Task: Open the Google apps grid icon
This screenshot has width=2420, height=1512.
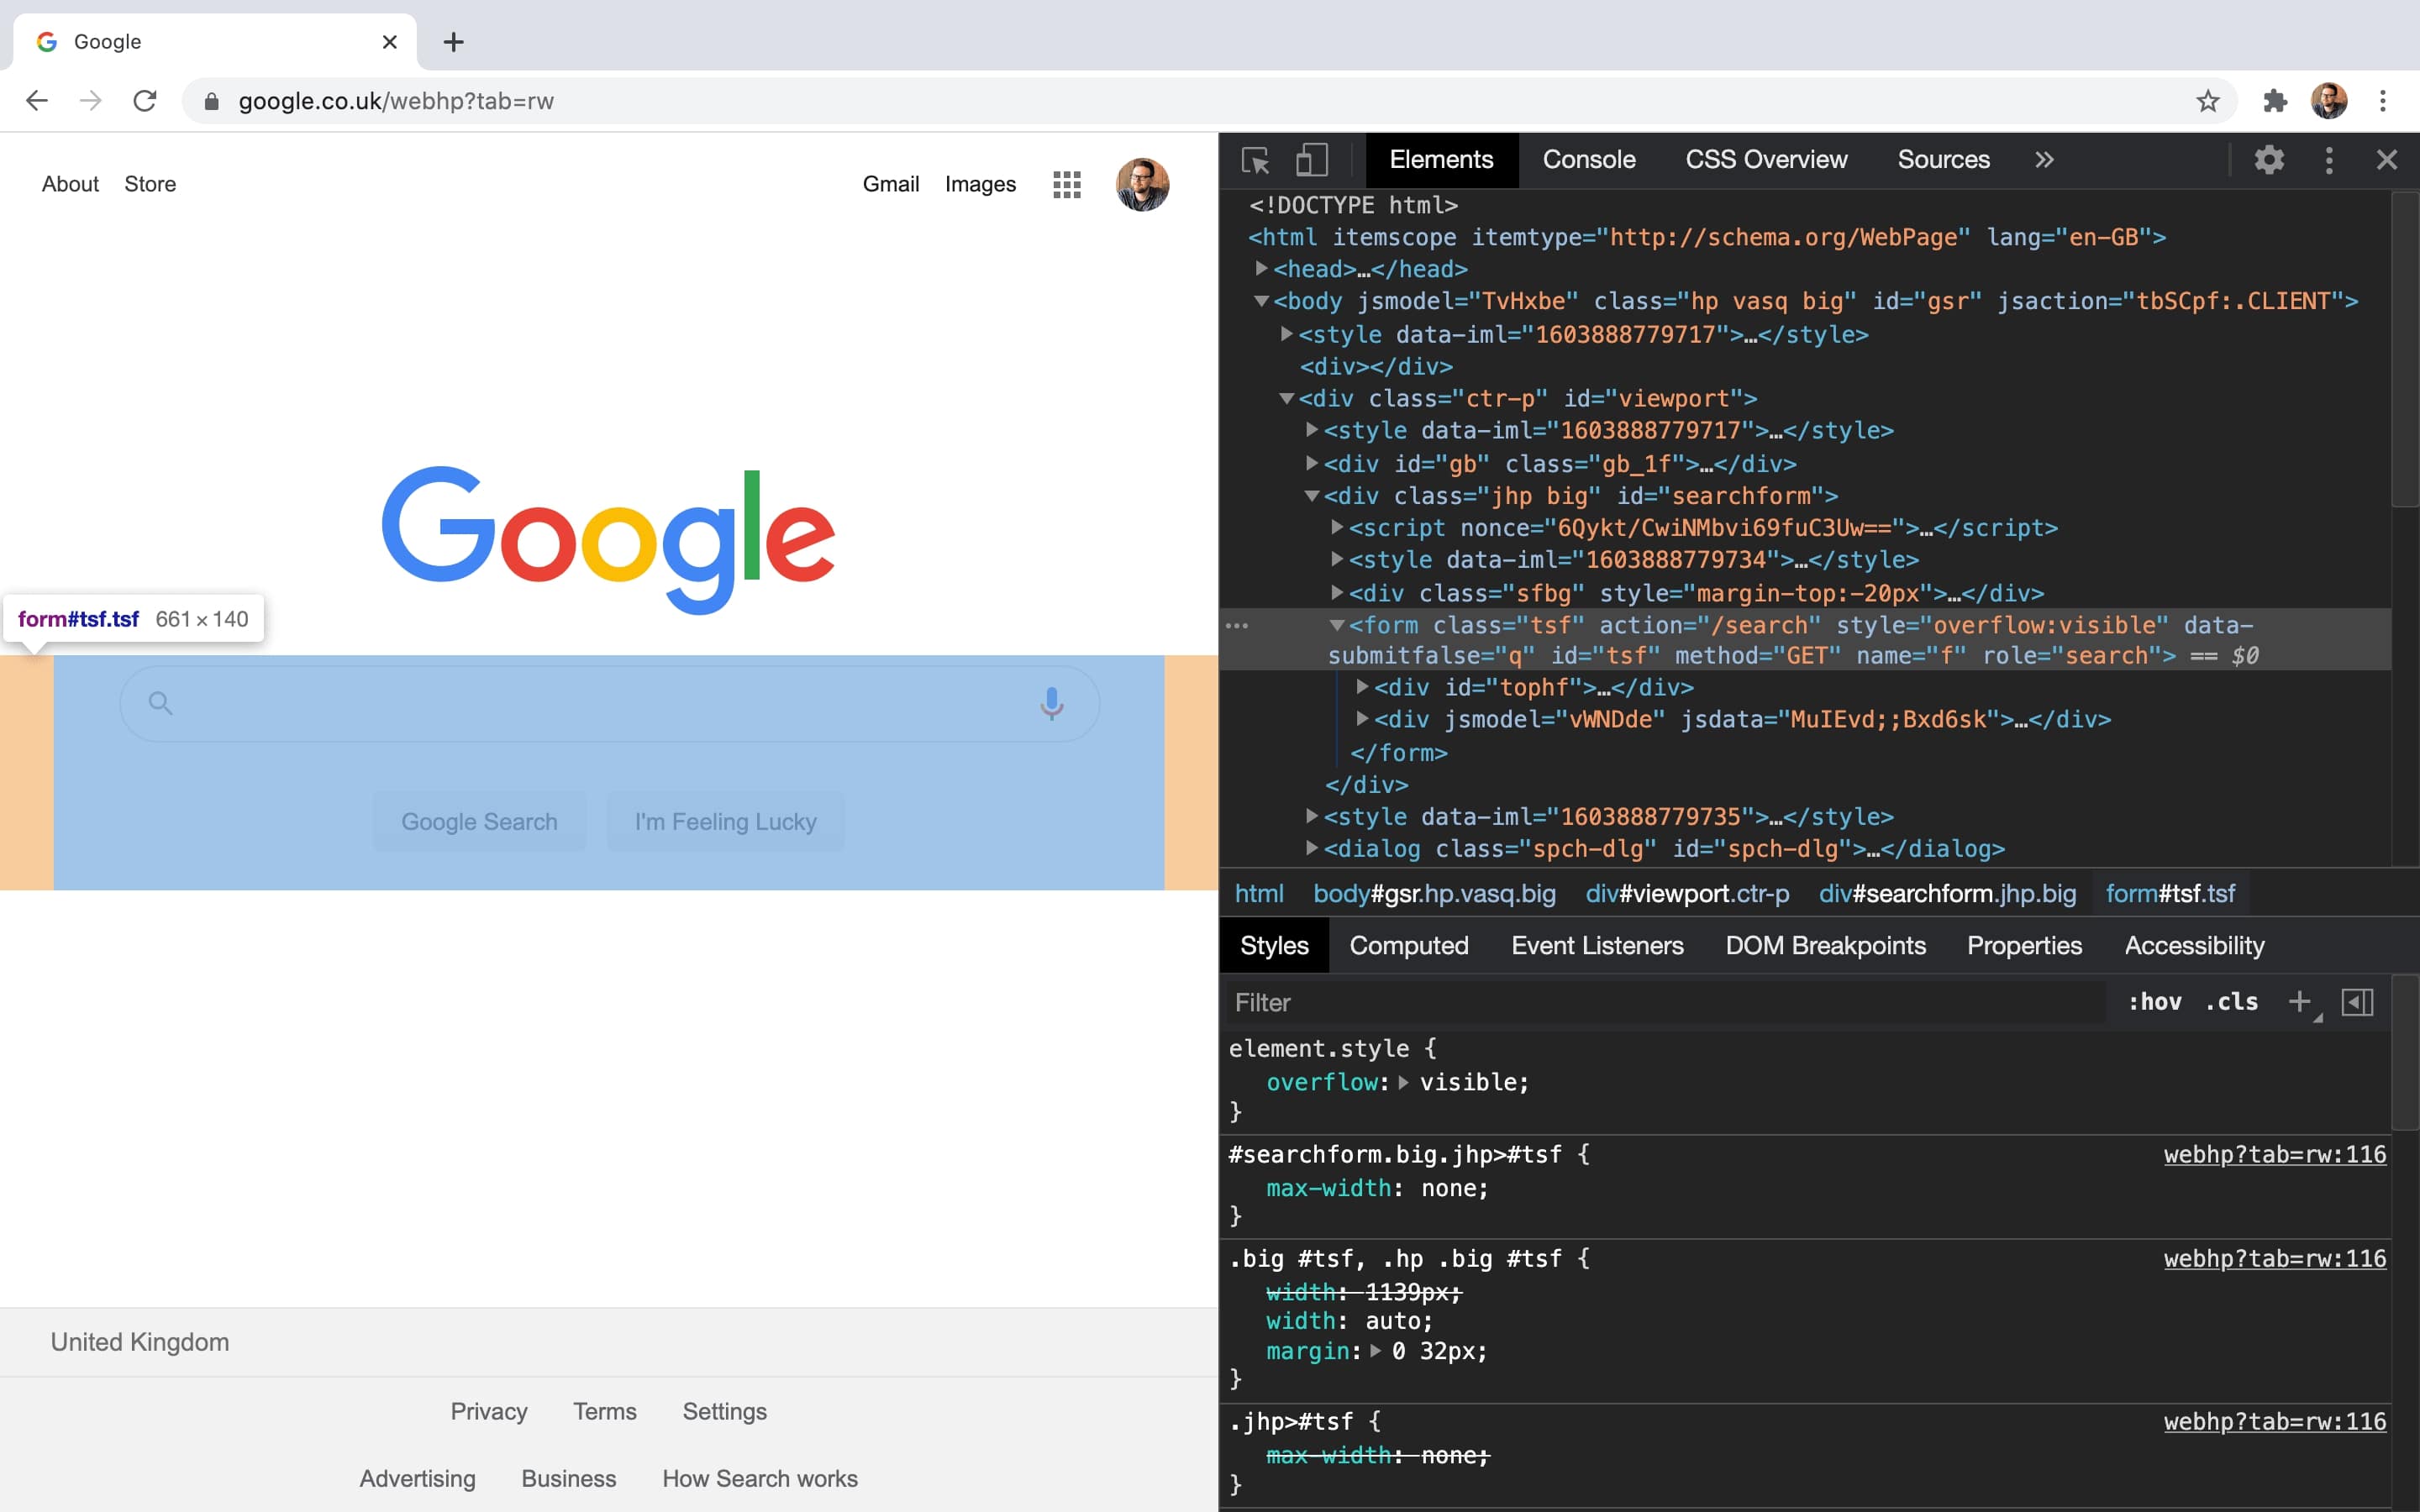Action: coord(1067,184)
